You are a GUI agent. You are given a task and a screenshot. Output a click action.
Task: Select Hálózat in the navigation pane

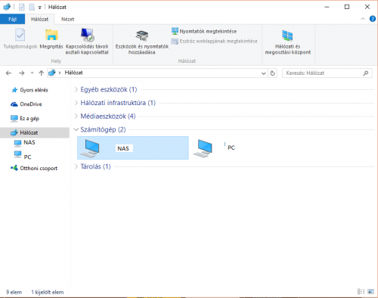click(35, 132)
